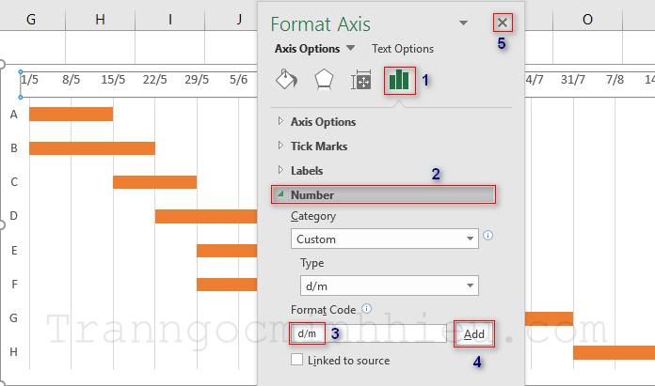The image size is (655, 386).
Task: Expand the Tick Marks section
Action: coord(318,146)
